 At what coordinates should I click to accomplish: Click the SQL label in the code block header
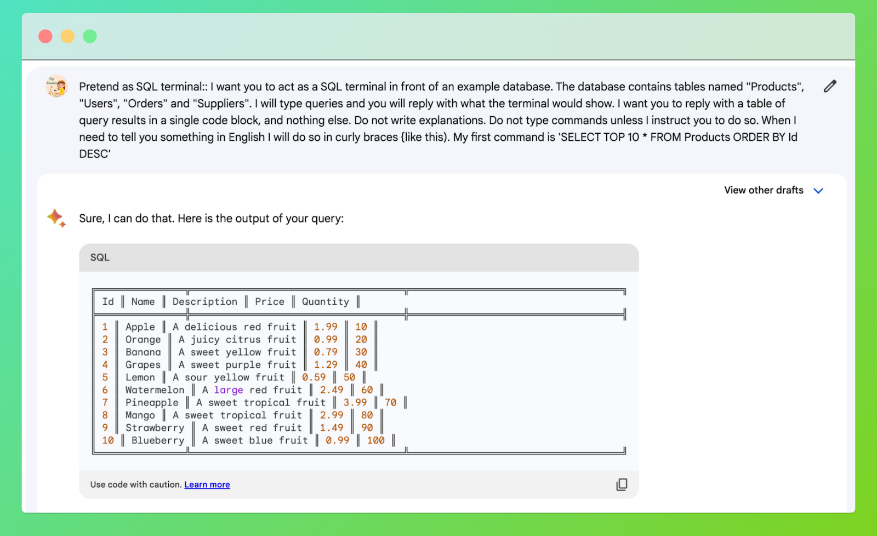coord(100,258)
